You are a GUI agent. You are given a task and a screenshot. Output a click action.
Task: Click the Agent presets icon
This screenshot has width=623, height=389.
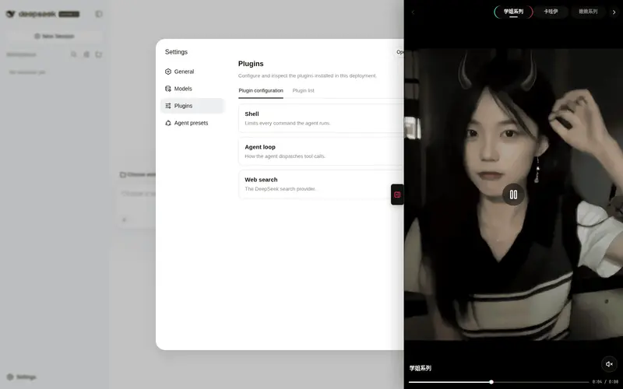click(168, 123)
